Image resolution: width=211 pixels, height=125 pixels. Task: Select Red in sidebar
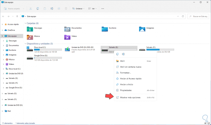coord(9,111)
